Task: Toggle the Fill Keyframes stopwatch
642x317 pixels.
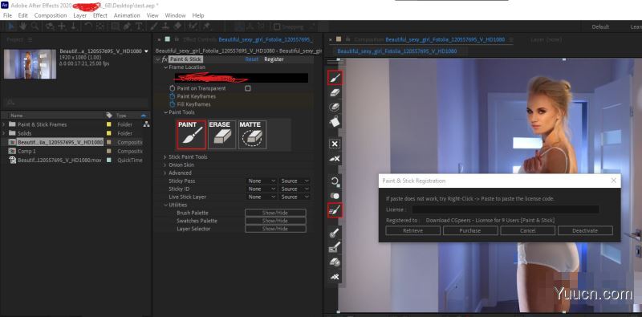Action: pyautogui.click(x=173, y=104)
